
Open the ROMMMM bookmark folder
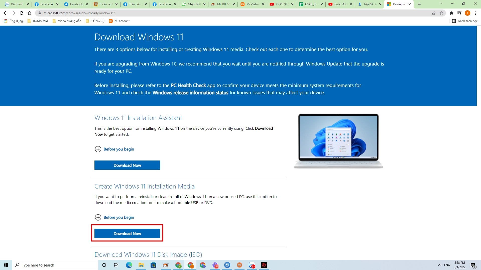click(x=38, y=21)
